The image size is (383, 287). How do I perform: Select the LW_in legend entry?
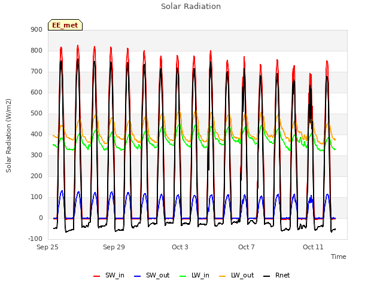pyautogui.click(x=194, y=275)
